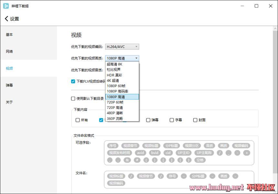Click the 画质 tag in optional fields
This screenshot has height=194, width=278.
222,146
